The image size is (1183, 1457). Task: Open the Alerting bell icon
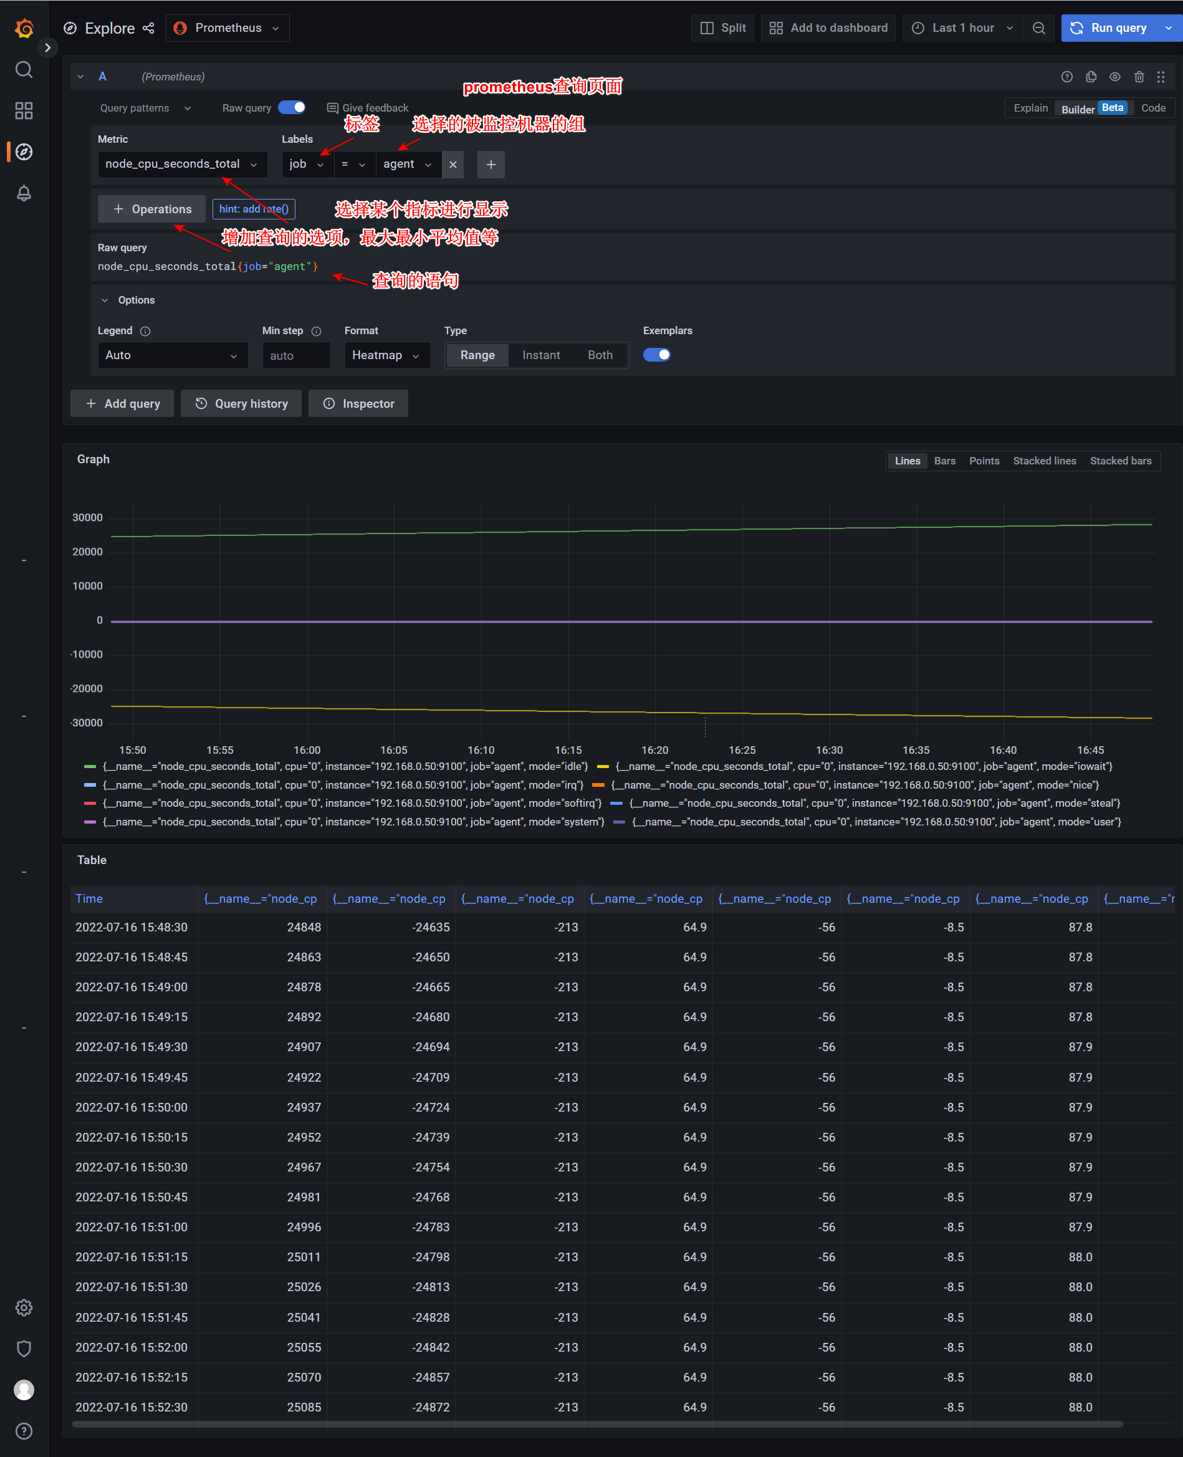(24, 193)
